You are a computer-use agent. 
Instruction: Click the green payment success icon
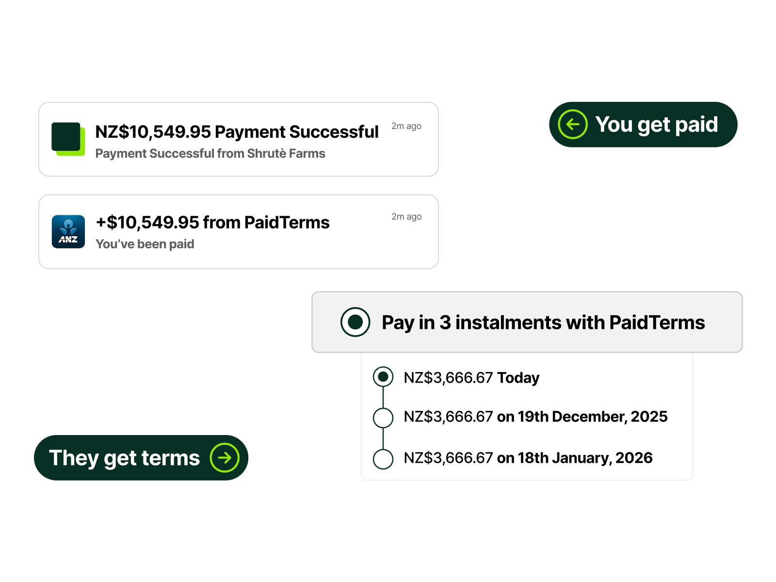[x=68, y=139]
